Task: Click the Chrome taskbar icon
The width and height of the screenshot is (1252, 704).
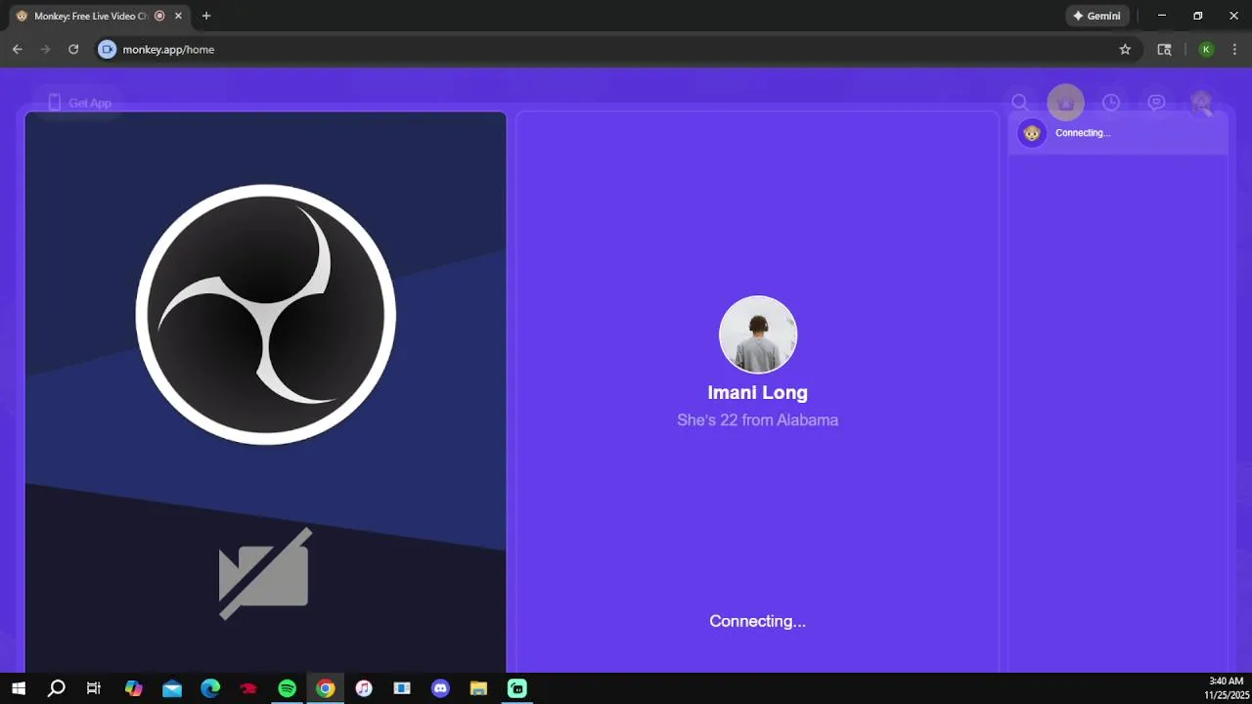Action: [x=326, y=688]
